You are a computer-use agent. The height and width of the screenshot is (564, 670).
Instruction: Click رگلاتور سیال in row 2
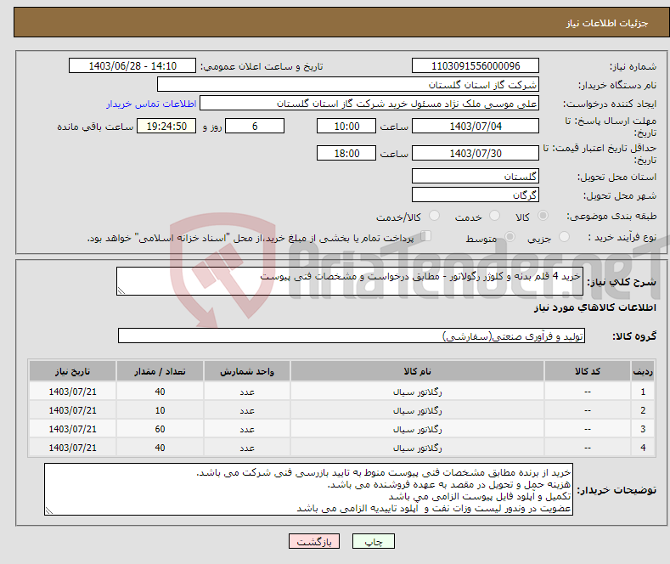click(x=418, y=410)
